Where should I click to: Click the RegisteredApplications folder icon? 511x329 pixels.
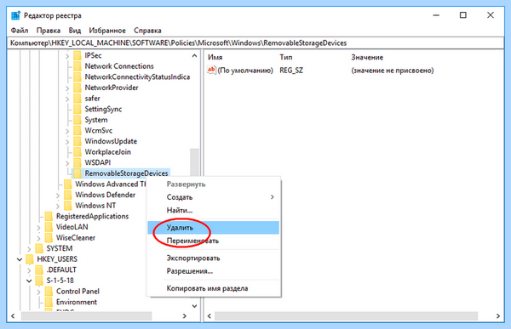[49, 217]
